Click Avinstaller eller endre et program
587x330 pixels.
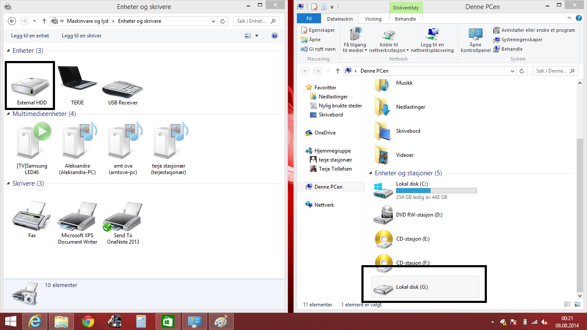(x=534, y=30)
